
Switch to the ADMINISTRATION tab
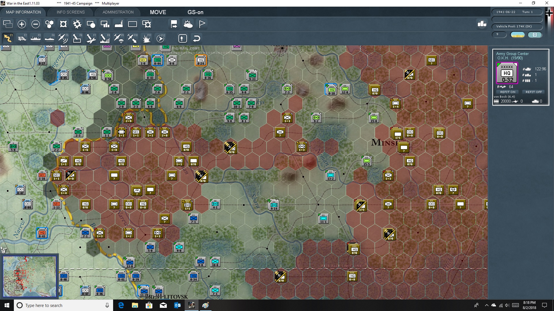pos(118,12)
